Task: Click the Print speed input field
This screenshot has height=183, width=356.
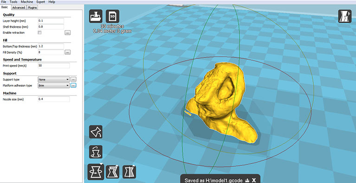Action: pyautogui.click(x=53, y=66)
